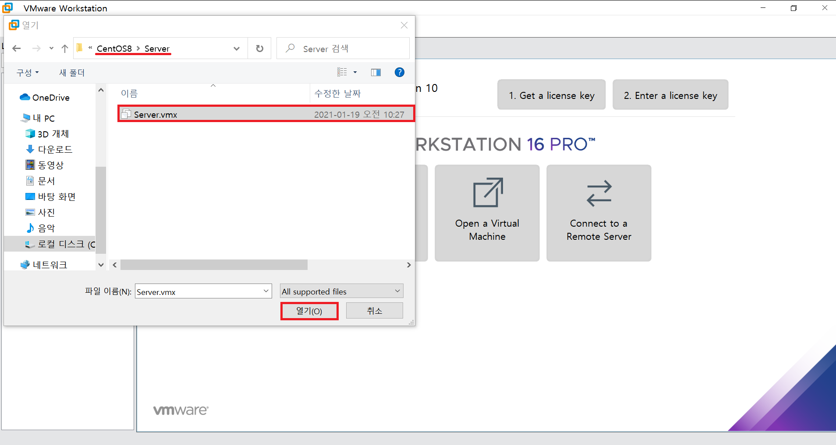Click the CentOS8 breadcrumb

(114, 49)
